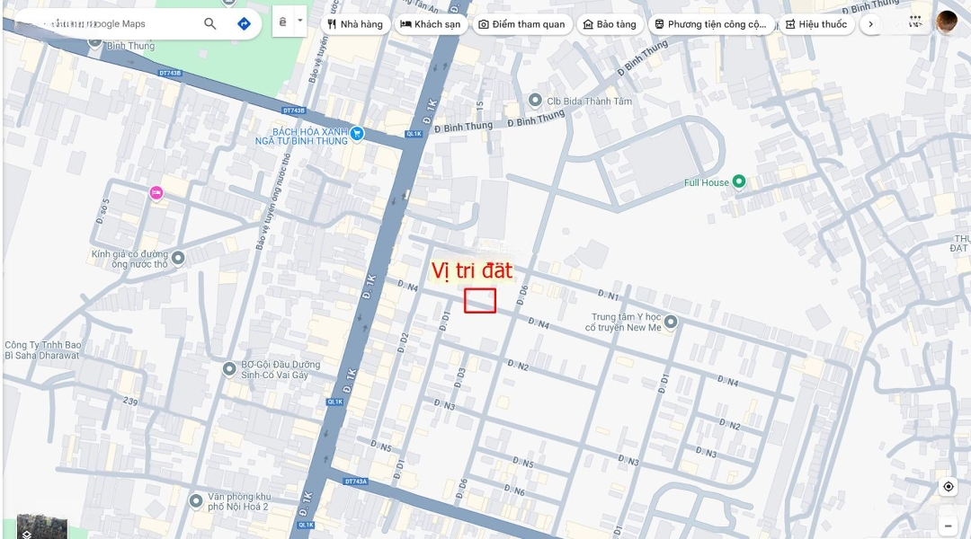Click the pink hotel marker on map

[156, 192]
